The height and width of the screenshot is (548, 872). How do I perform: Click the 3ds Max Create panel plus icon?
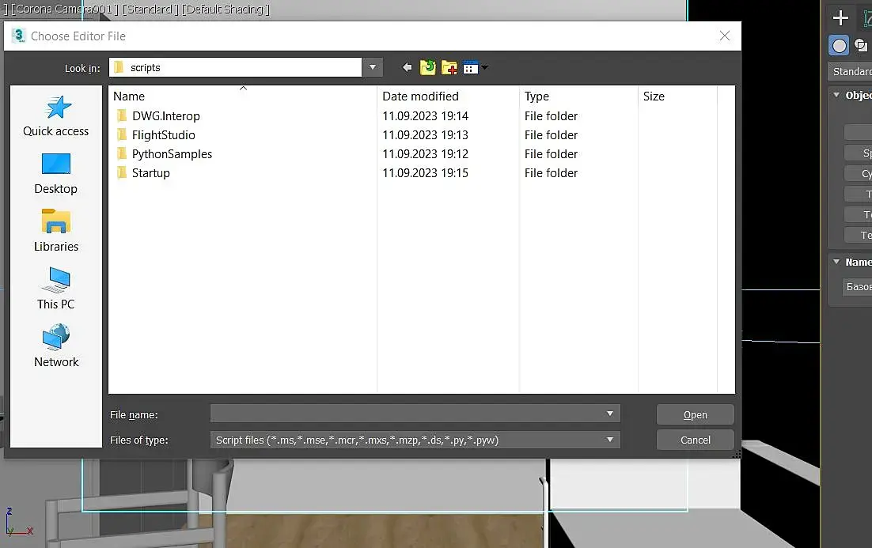pos(840,17)
